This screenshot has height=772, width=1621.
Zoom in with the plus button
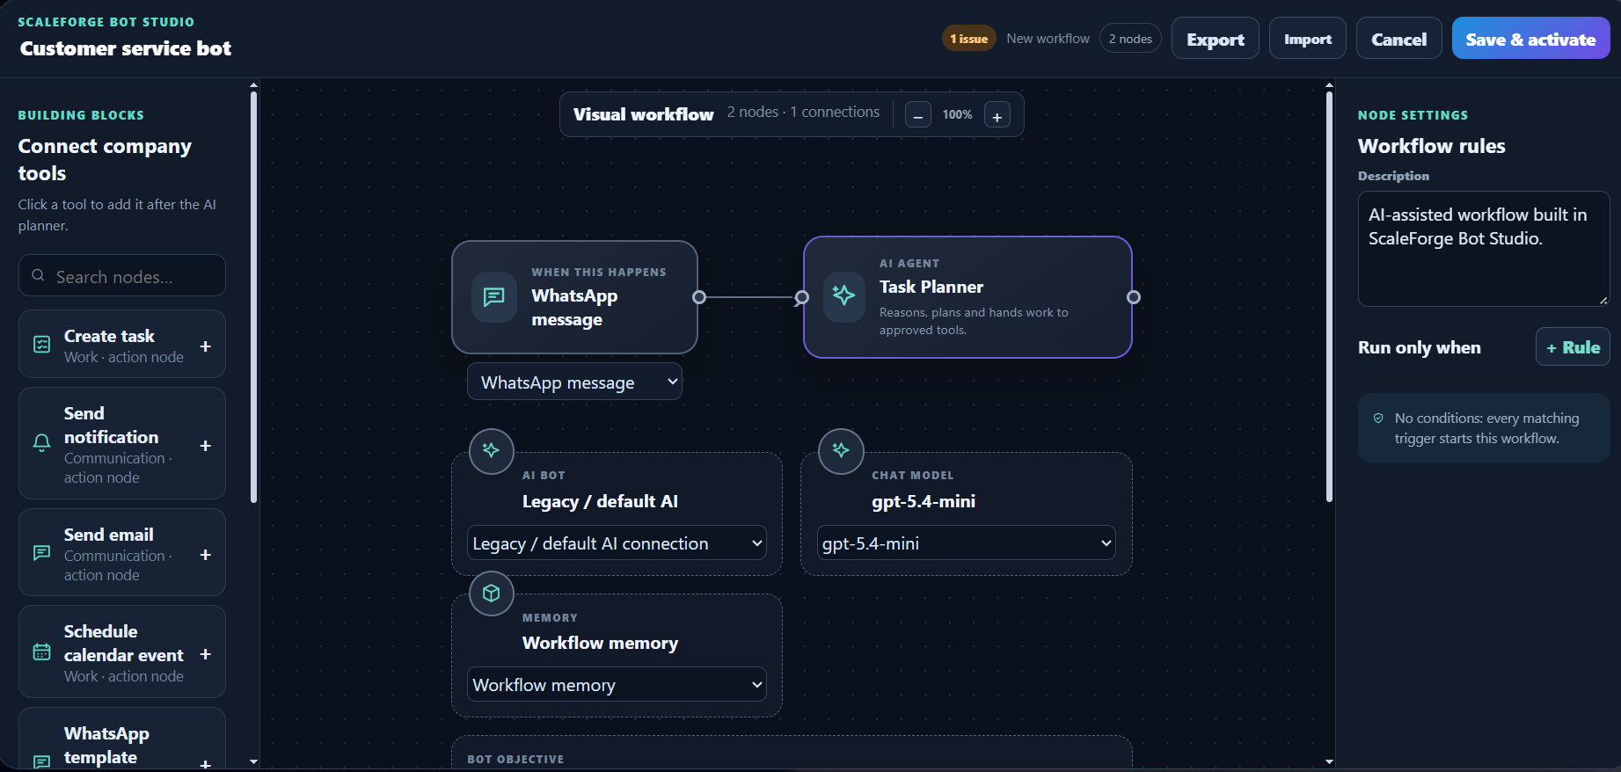(x=997, y=115)
